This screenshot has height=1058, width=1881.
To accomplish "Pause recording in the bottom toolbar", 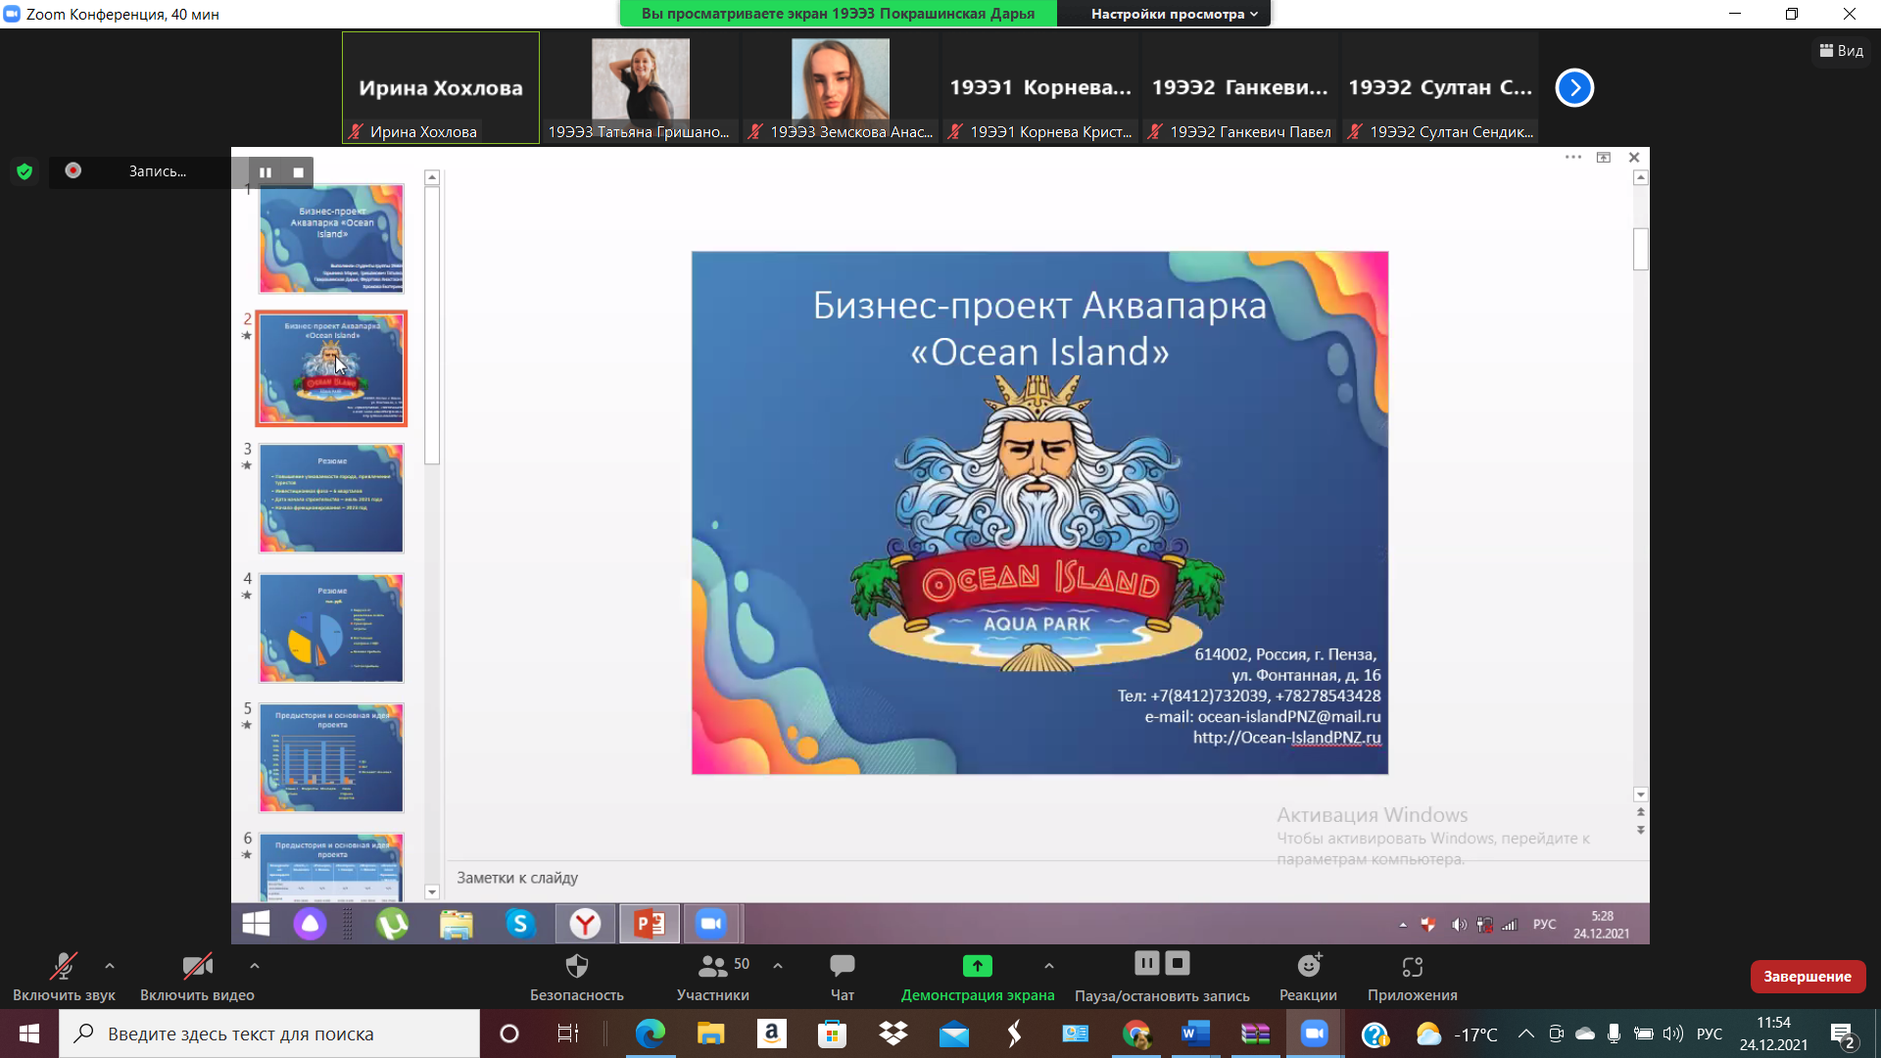I will (x=1147, y=963).
